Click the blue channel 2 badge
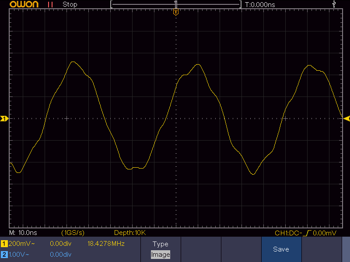350x262 pixels. click(x=4, y=255)
